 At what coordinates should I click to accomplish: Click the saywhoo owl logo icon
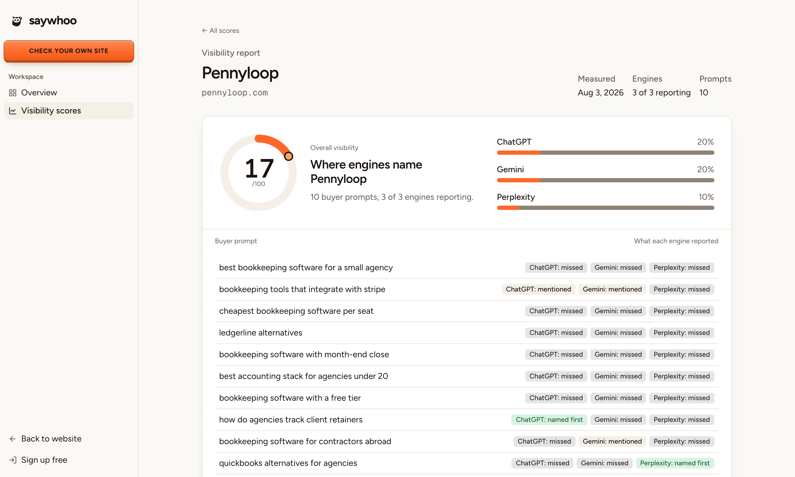pyautogui.click(x=17, y=21)
